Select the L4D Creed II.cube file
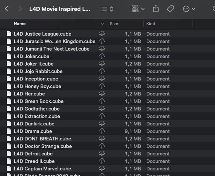The height and width of the screenshot is (176, 215). click(34, 161)
